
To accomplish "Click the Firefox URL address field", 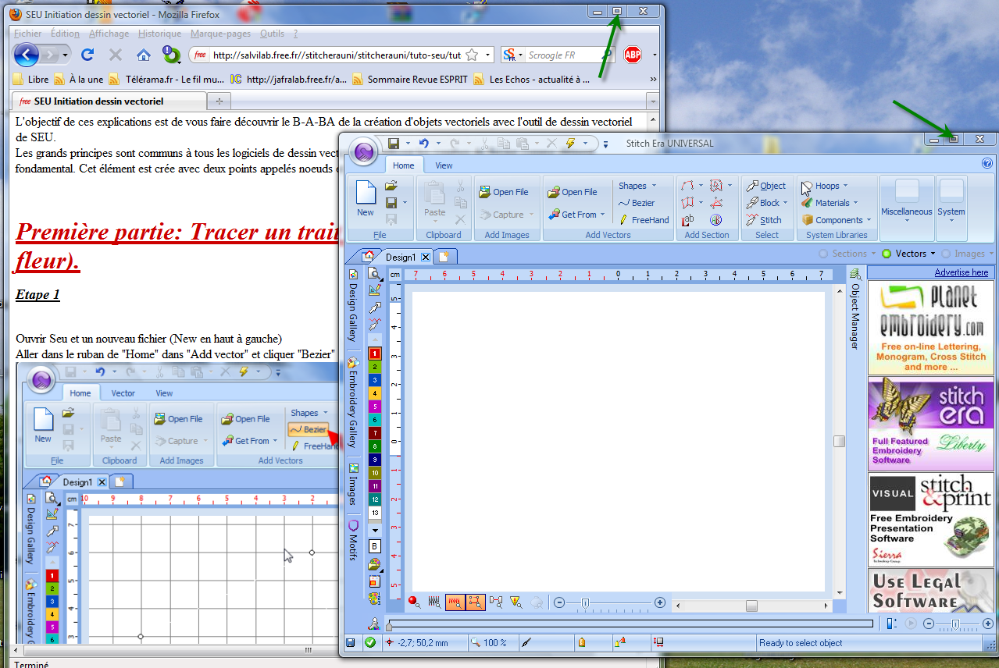I will 337,55.
